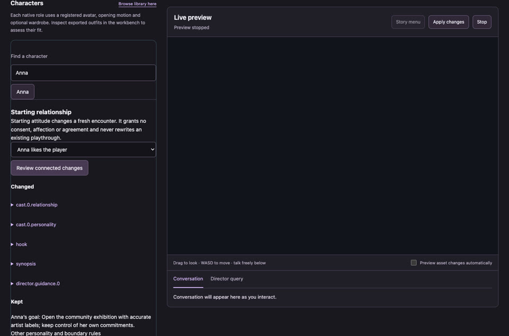509x336 pixels.
Task: Click the 'Starting attitude changes' description text
Action: pyautogui.click(x=78, y=129)
